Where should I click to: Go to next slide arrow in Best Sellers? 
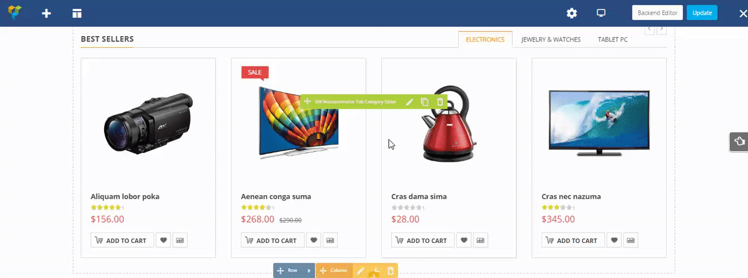(x=662, y=29)
